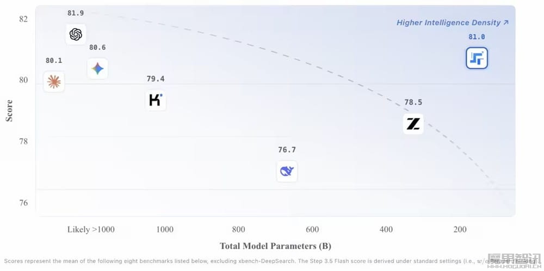Select the Z logo data point

click(413, 124)
